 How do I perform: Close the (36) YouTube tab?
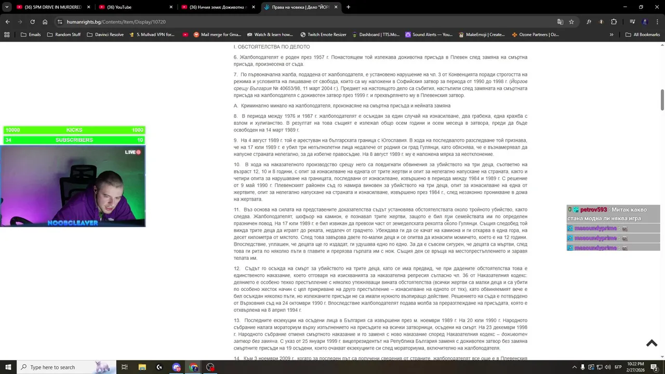click(171, 7)
